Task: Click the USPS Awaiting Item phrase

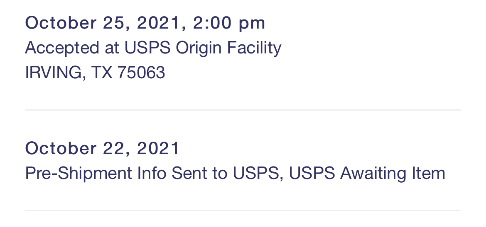Action: (x=367, y=173)
